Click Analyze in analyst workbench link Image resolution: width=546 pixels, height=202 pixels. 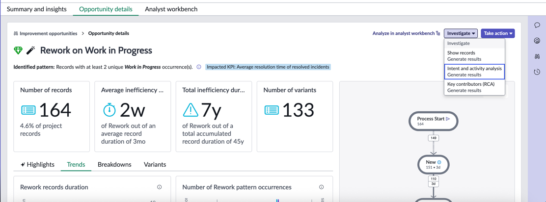coord(404,33)
